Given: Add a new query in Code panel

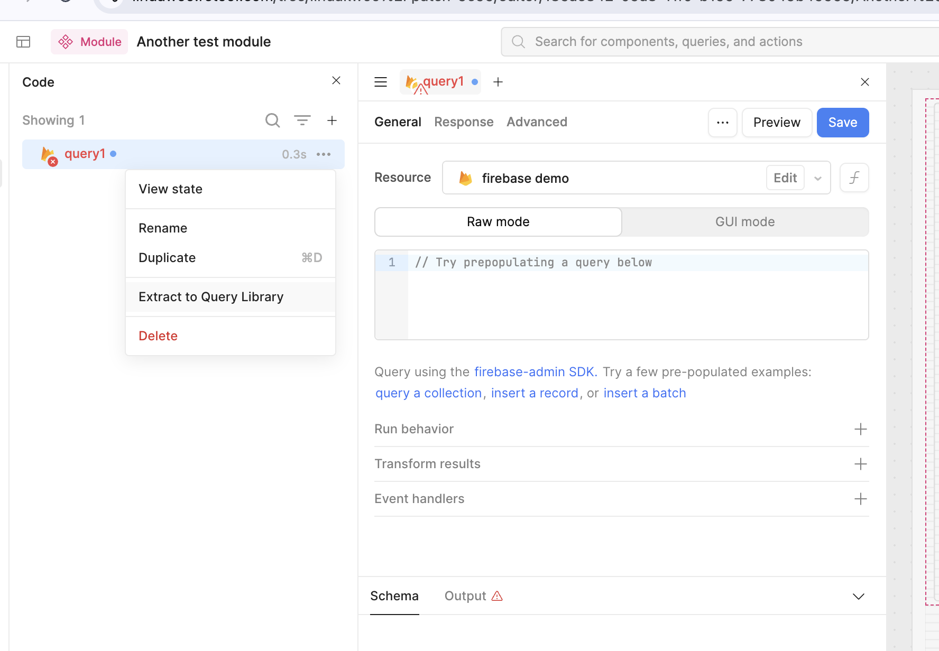Looking at the screenshot, I should coord(332,120).
